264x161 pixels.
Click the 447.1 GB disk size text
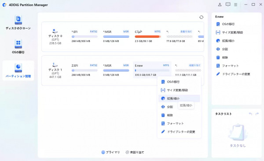[55, 77]
